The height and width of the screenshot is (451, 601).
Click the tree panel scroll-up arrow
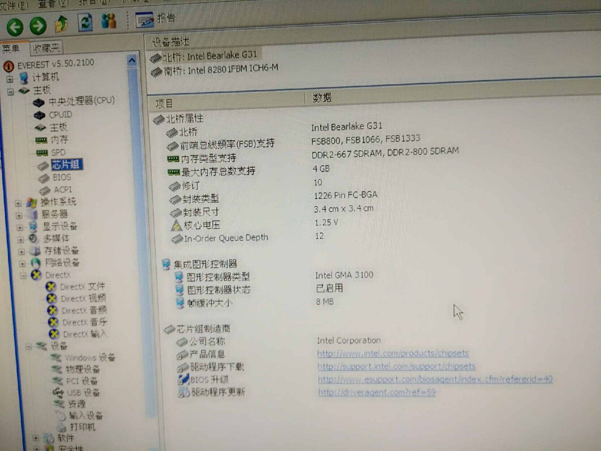coord(132,60)
